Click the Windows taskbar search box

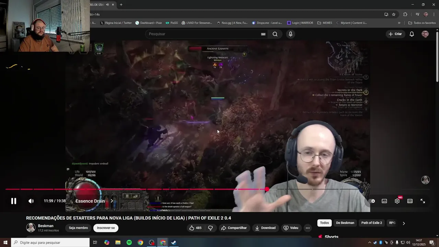point(50,243)
